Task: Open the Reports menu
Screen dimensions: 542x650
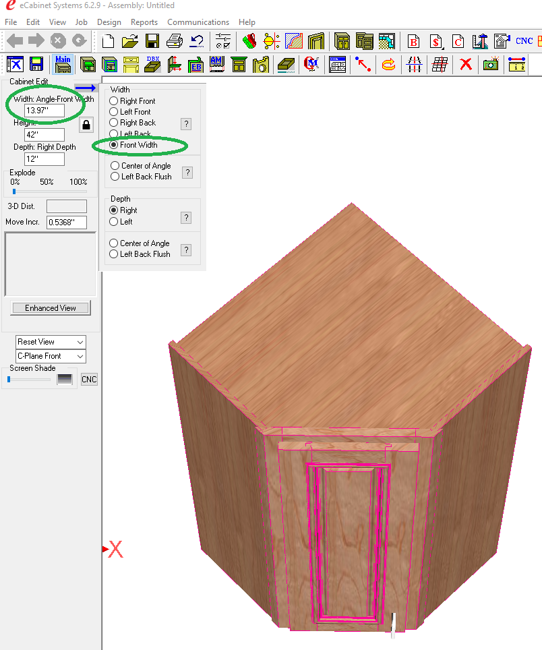Action: [x=144, y=22]
